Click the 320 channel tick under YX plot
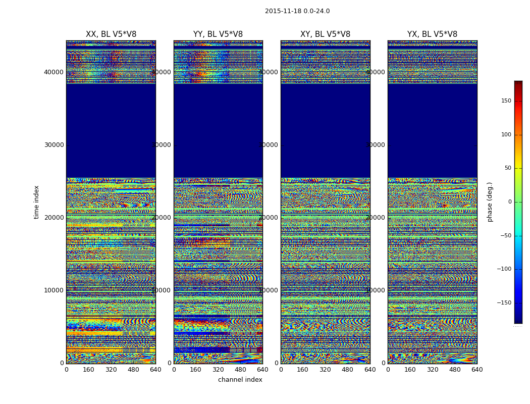 [x=432, y=370]
